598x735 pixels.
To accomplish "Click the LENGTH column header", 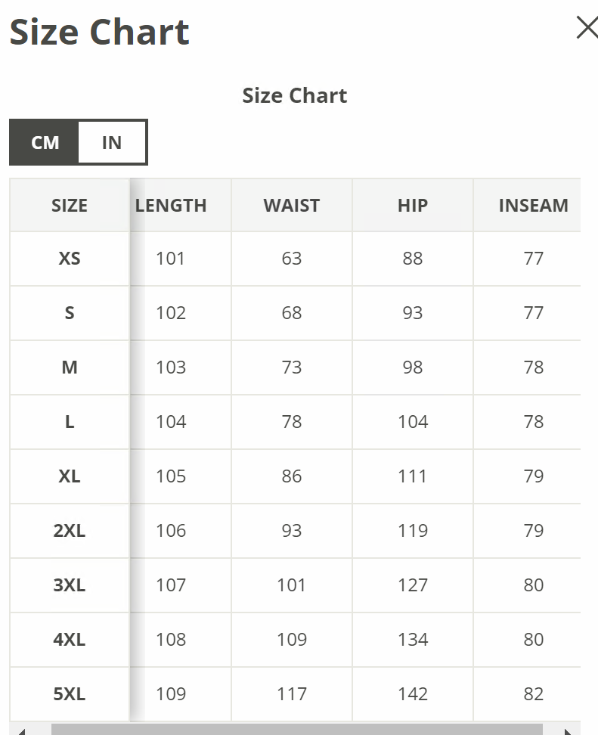I will tap(171, 206).
